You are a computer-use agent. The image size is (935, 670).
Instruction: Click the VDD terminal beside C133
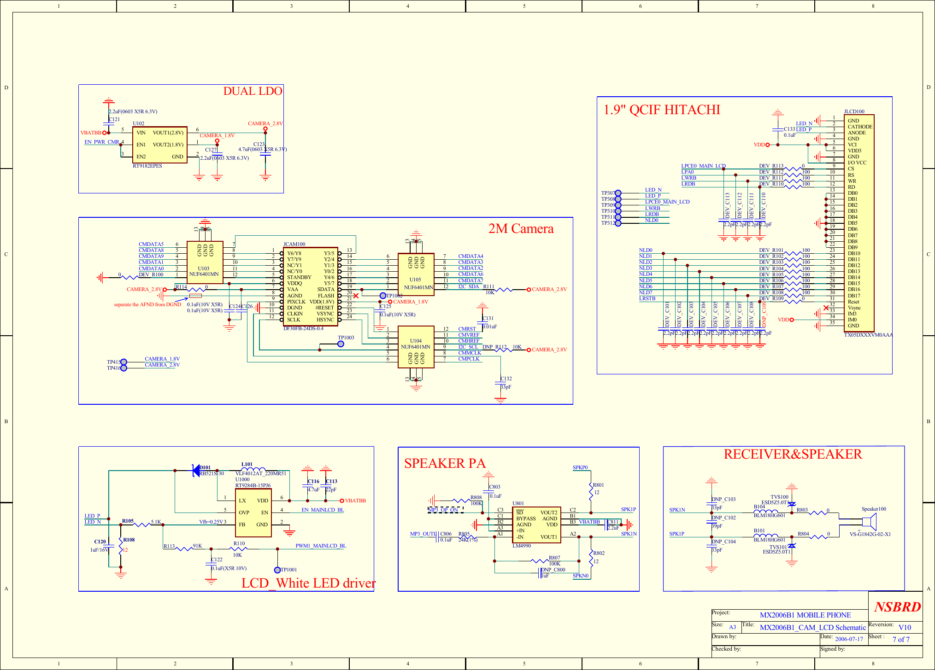768,144
